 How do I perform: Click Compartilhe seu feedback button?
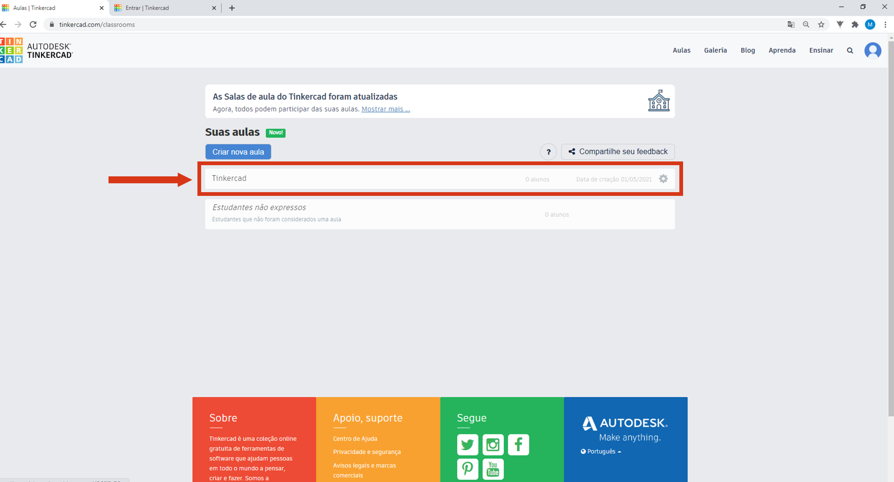tap(618, 152)
